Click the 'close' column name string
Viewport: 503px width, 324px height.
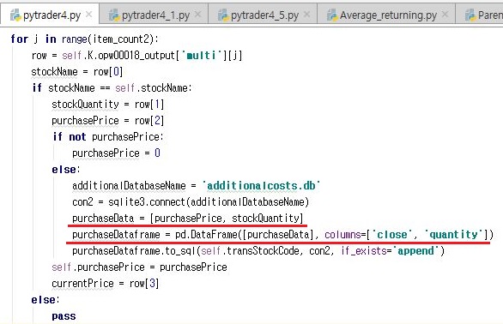pos(392,235)
